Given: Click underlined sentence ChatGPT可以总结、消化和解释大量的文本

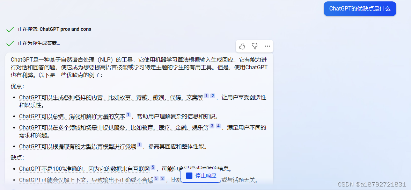Looking at the screenshot, I should coord(72,117).
